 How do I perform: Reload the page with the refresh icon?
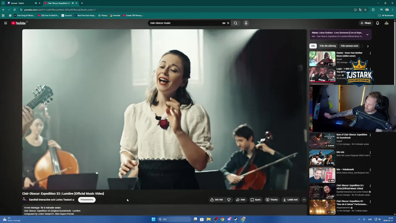[x=14, y=10]
